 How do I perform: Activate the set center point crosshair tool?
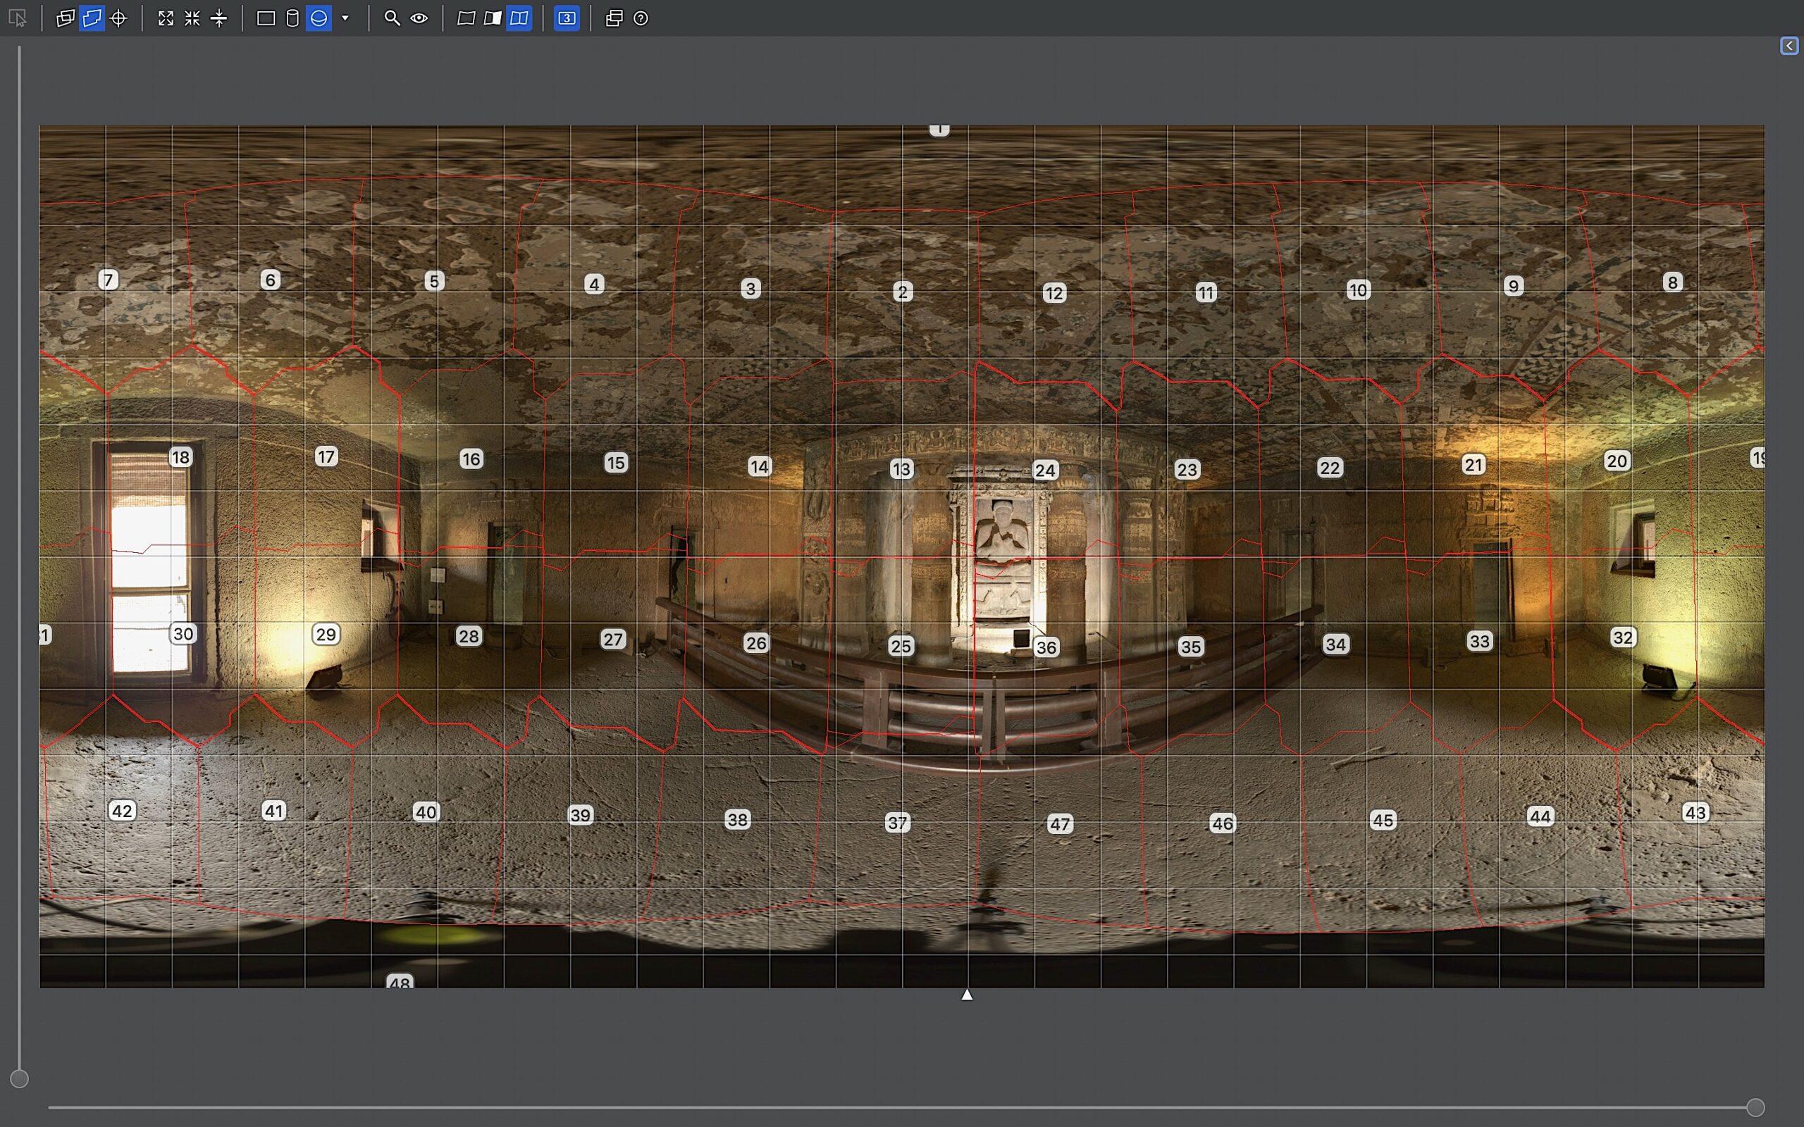pos(118,18)
